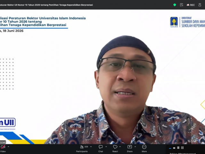This screenshot has height=154, width=205.
Task: Expand the React options arrow
Action: (x=120, y=147)
